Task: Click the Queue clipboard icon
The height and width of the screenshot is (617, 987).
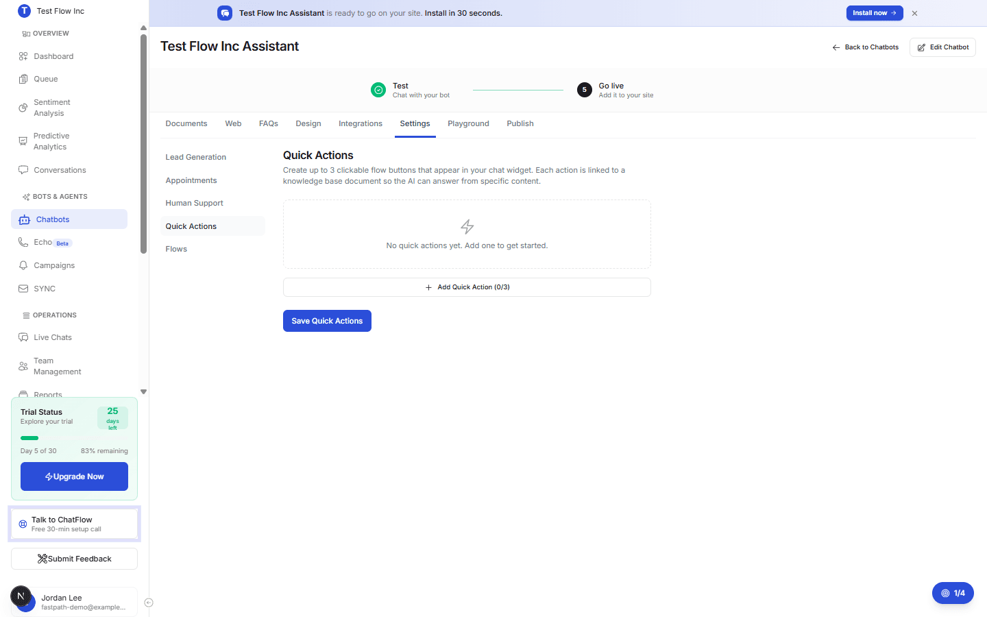Action: (x=23, y=79)
